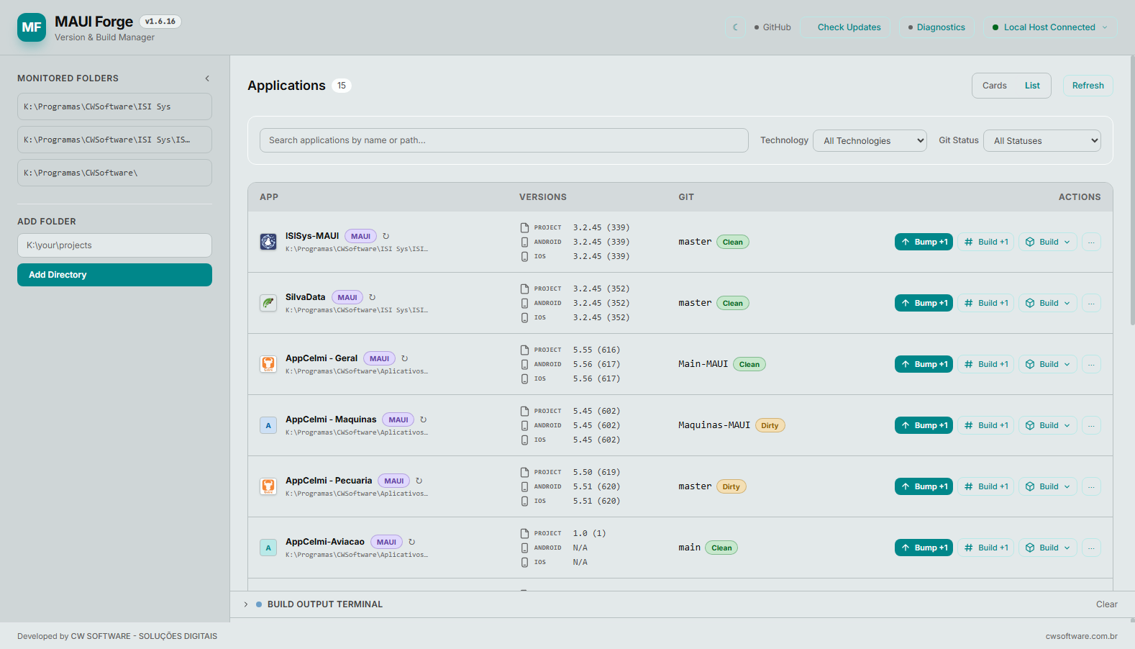This screenshot has height=649, width=1135.
Task: Click Bump +1 for AppCelmi-Aviacao
Action: [x=924, y=548]
